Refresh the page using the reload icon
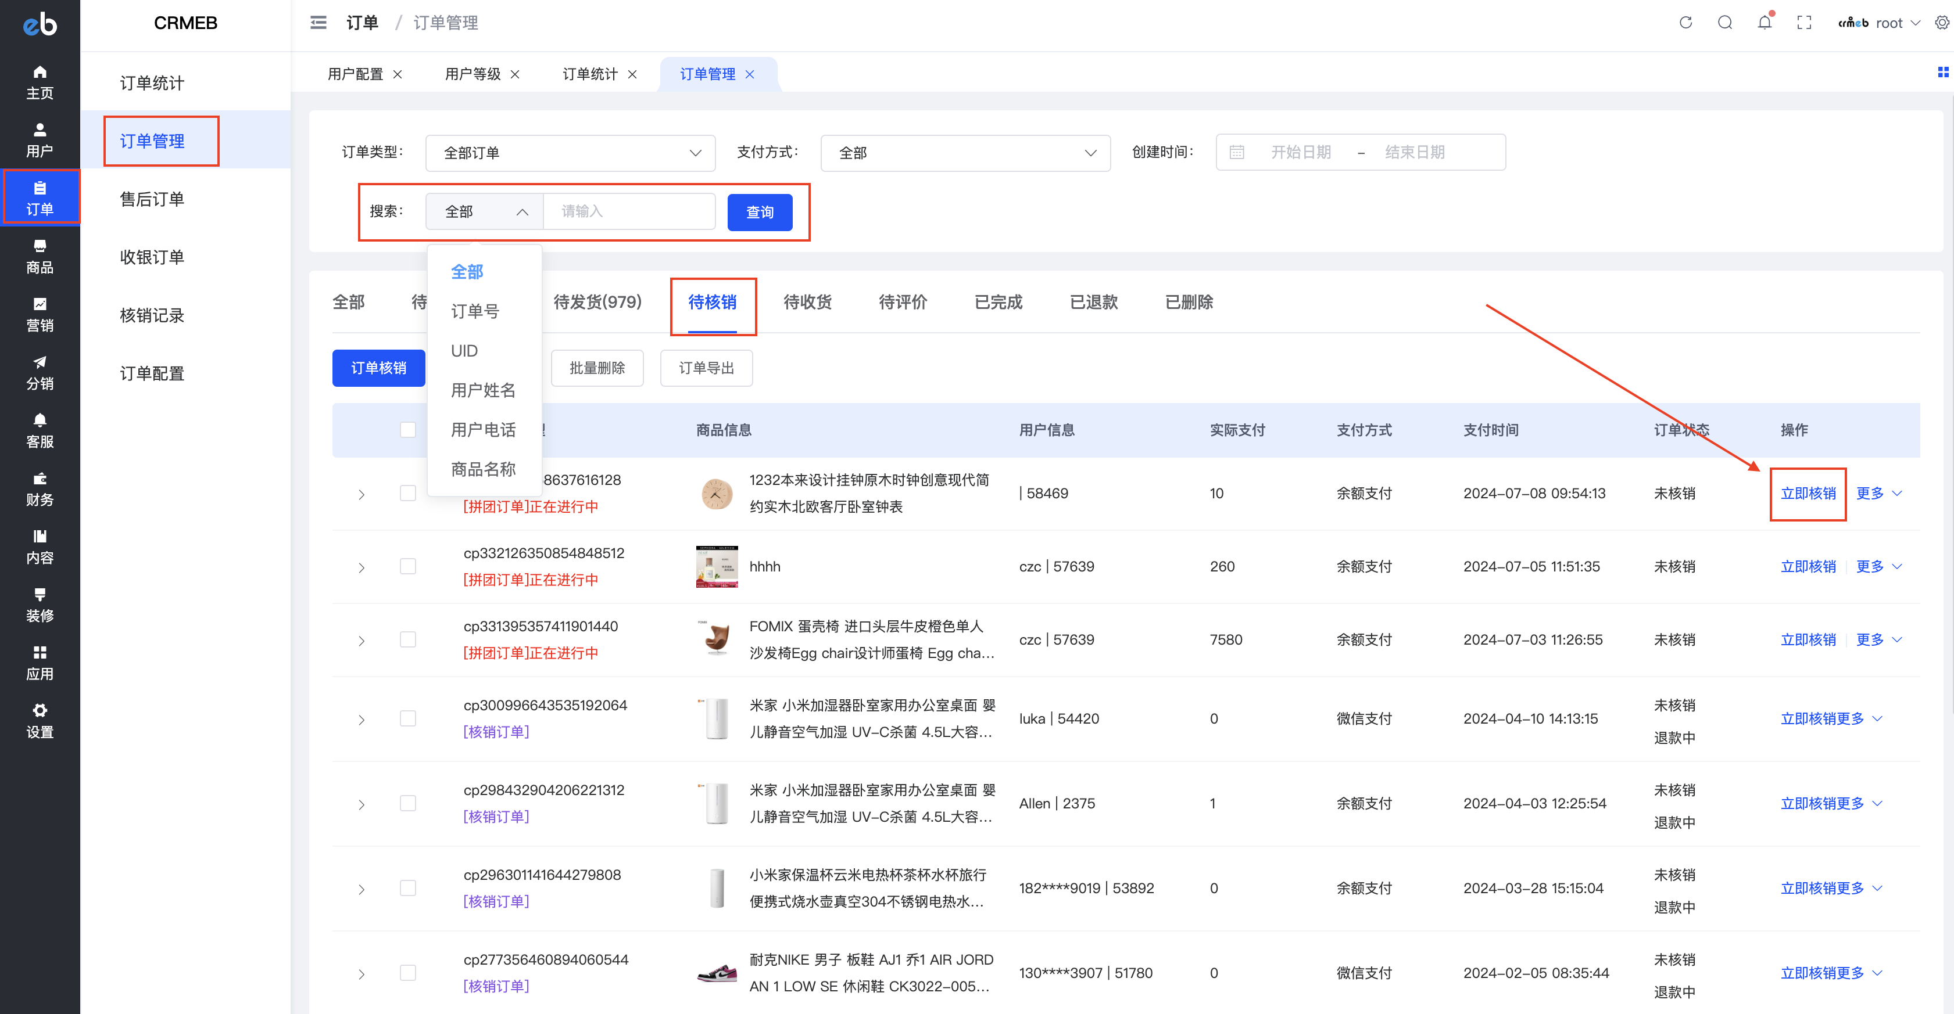1954x1014 pixels. click(1685, 22)
